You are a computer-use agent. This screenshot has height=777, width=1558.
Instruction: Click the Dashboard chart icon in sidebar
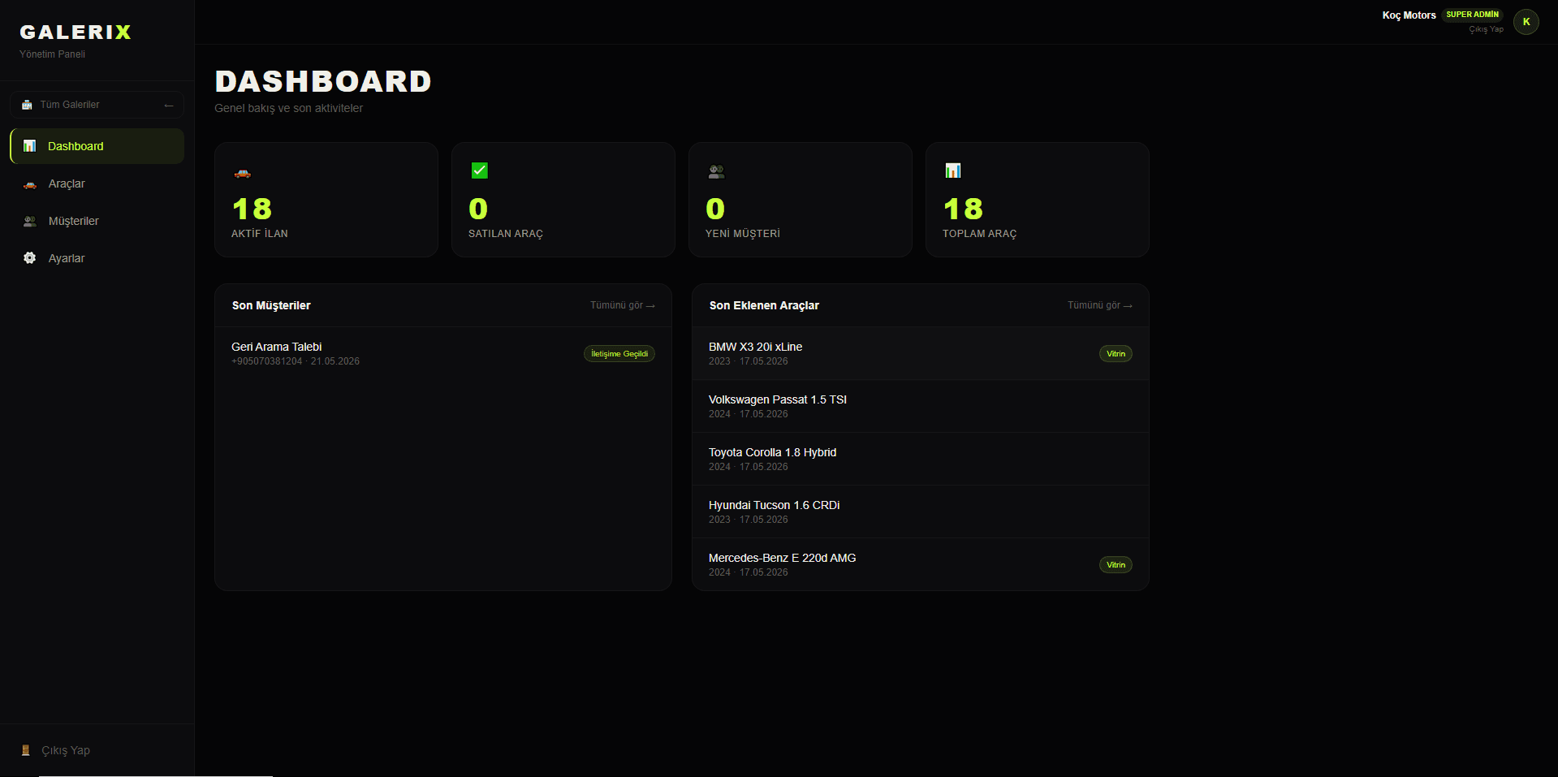click(x=30, y=146)
